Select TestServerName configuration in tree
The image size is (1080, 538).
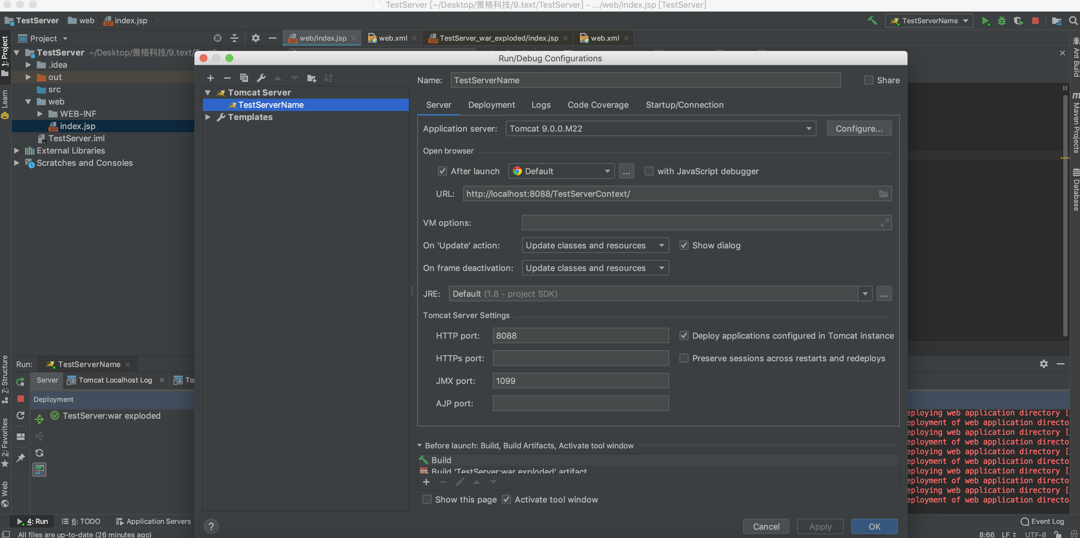306,105
